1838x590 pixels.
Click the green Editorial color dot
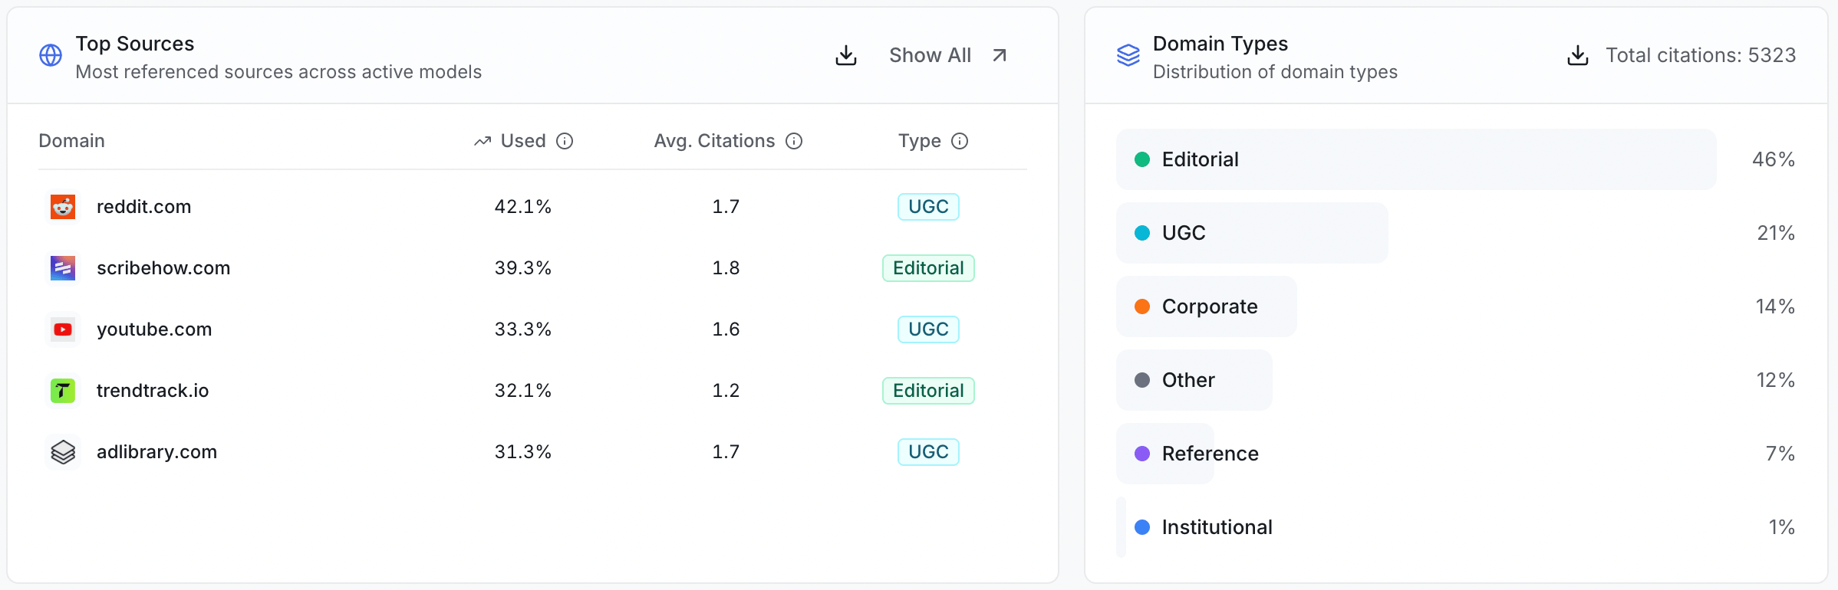click(1142, 159)
